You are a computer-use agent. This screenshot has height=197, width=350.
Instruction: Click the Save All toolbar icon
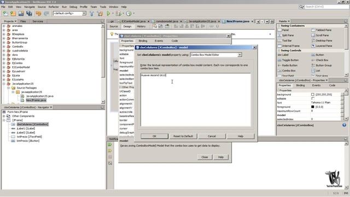29,13
